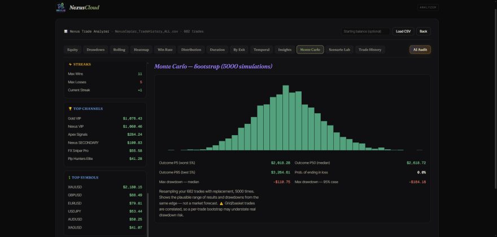Switch to the Distribution tab
The width and height of the screenshot is (497, 237).
point(191,50)
